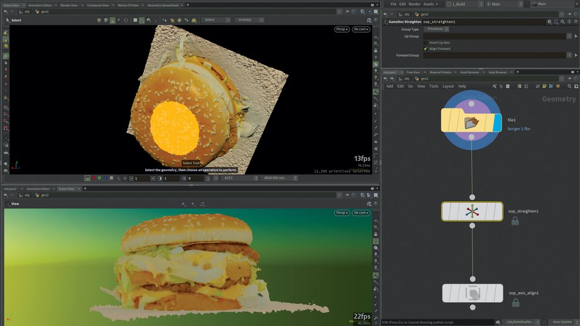The image size is (580, 326).
Task: Click the magnifier search icon in network editor
Action: (570, 86)
